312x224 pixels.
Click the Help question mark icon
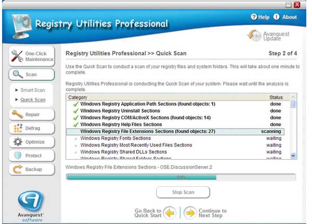[254, 17]
